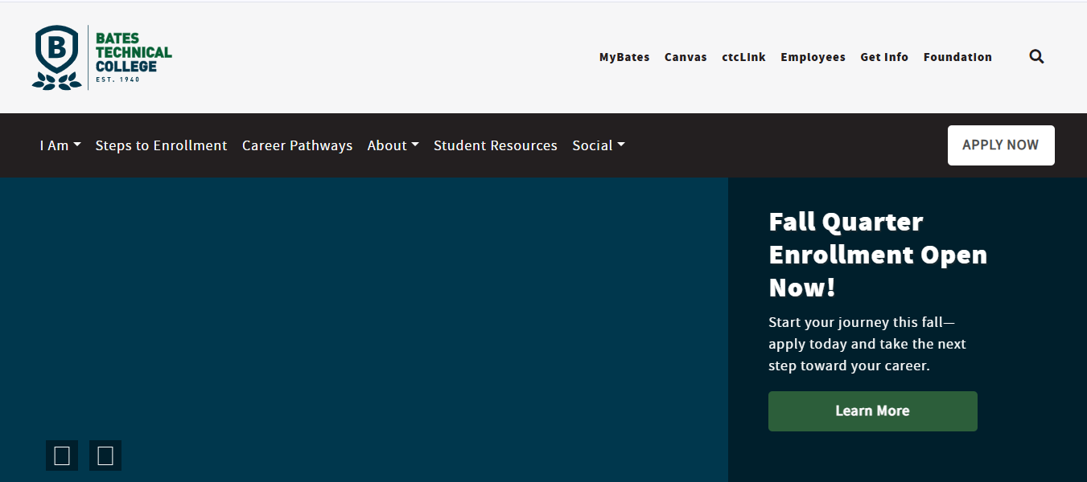The image size is (1087, 482).
Task: Click the APPLY NOW button
Action: (1000, 145)
